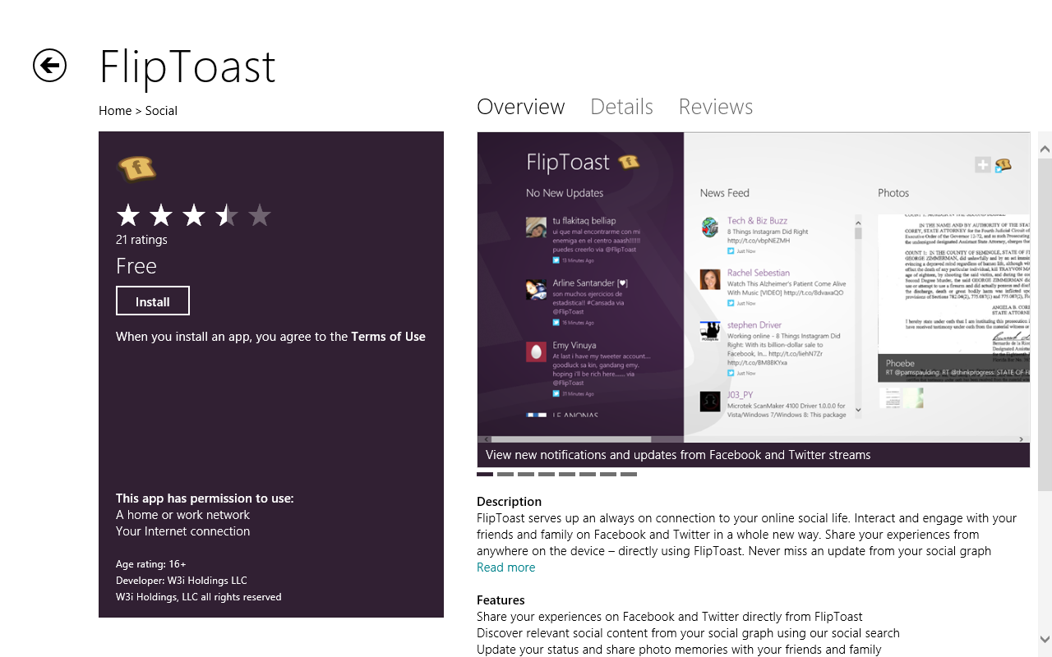Open the Terms of Use link

pyautogui.click(x=388, y=337)
